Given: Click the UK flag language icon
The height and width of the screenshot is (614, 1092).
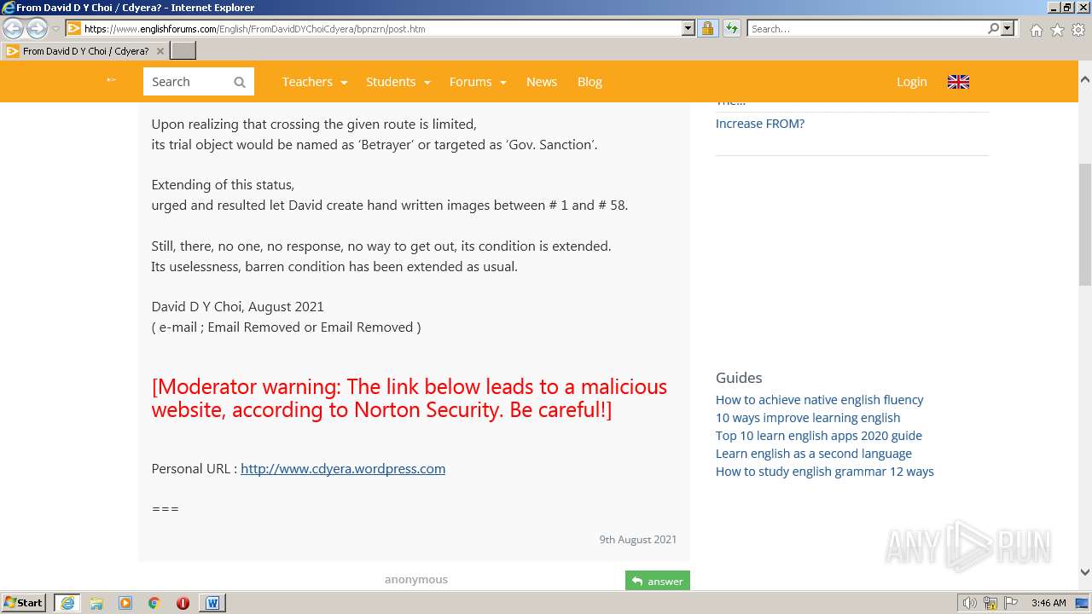Looking at the screenshot, I should (x=958, y=82).
